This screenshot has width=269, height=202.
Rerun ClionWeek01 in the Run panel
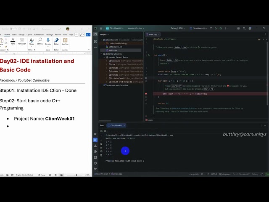101,131
